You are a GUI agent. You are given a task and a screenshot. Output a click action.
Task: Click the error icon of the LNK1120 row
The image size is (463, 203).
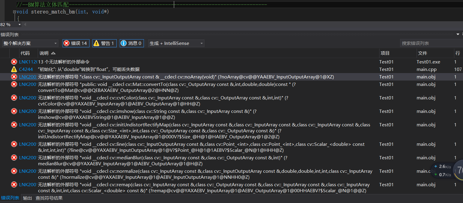point(14,62)
